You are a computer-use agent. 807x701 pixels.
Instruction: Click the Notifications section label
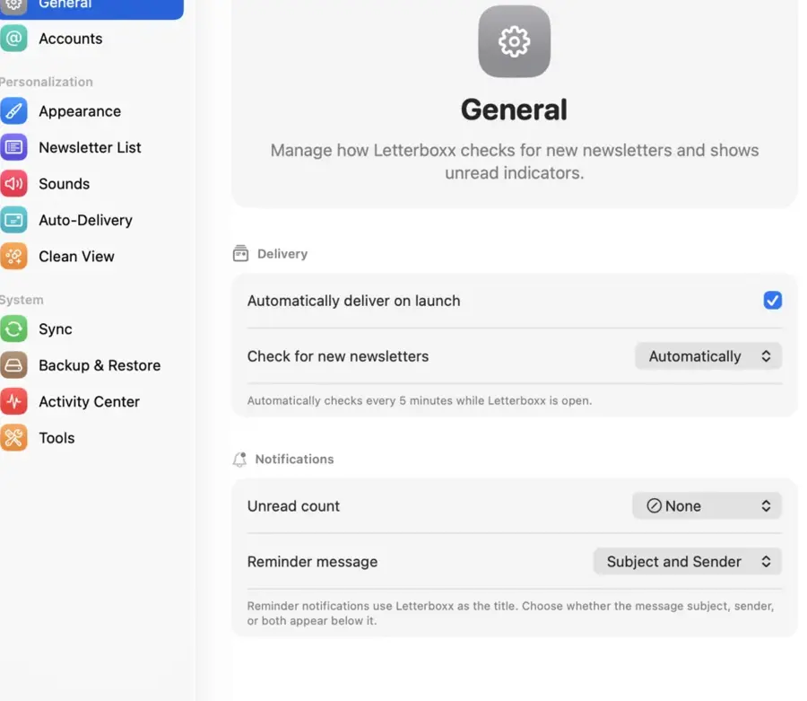pos(294,459)
